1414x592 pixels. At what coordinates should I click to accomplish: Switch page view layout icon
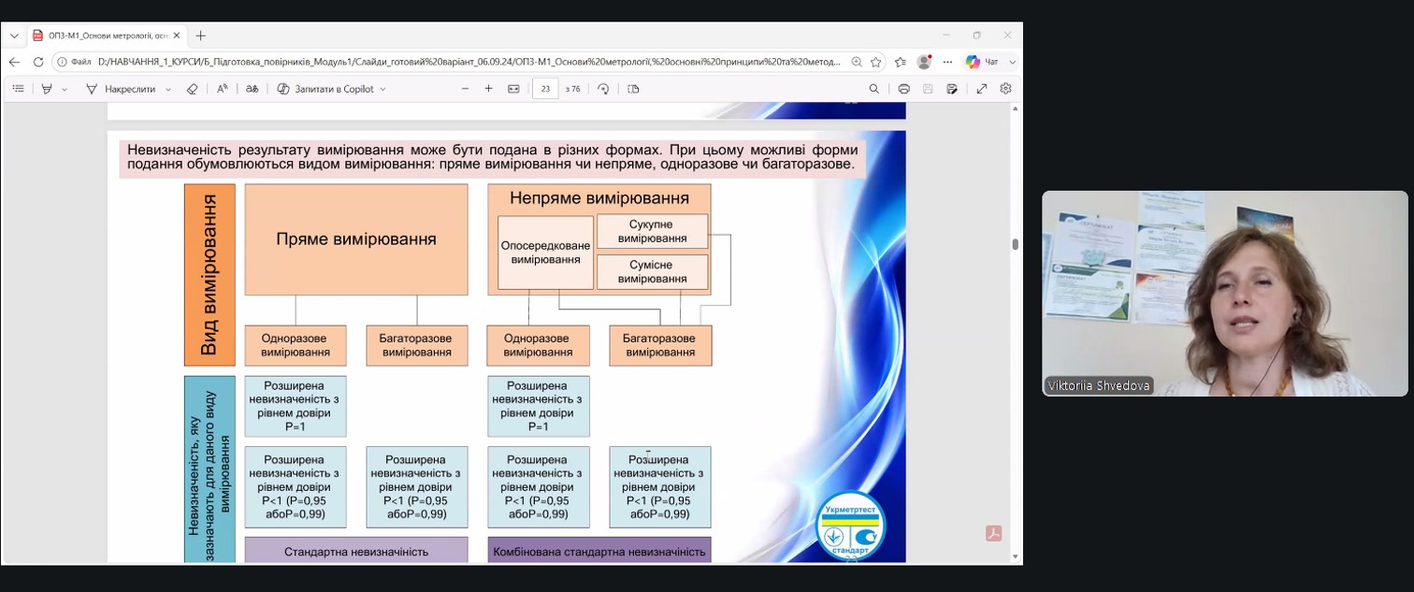(x=633, y=89)
